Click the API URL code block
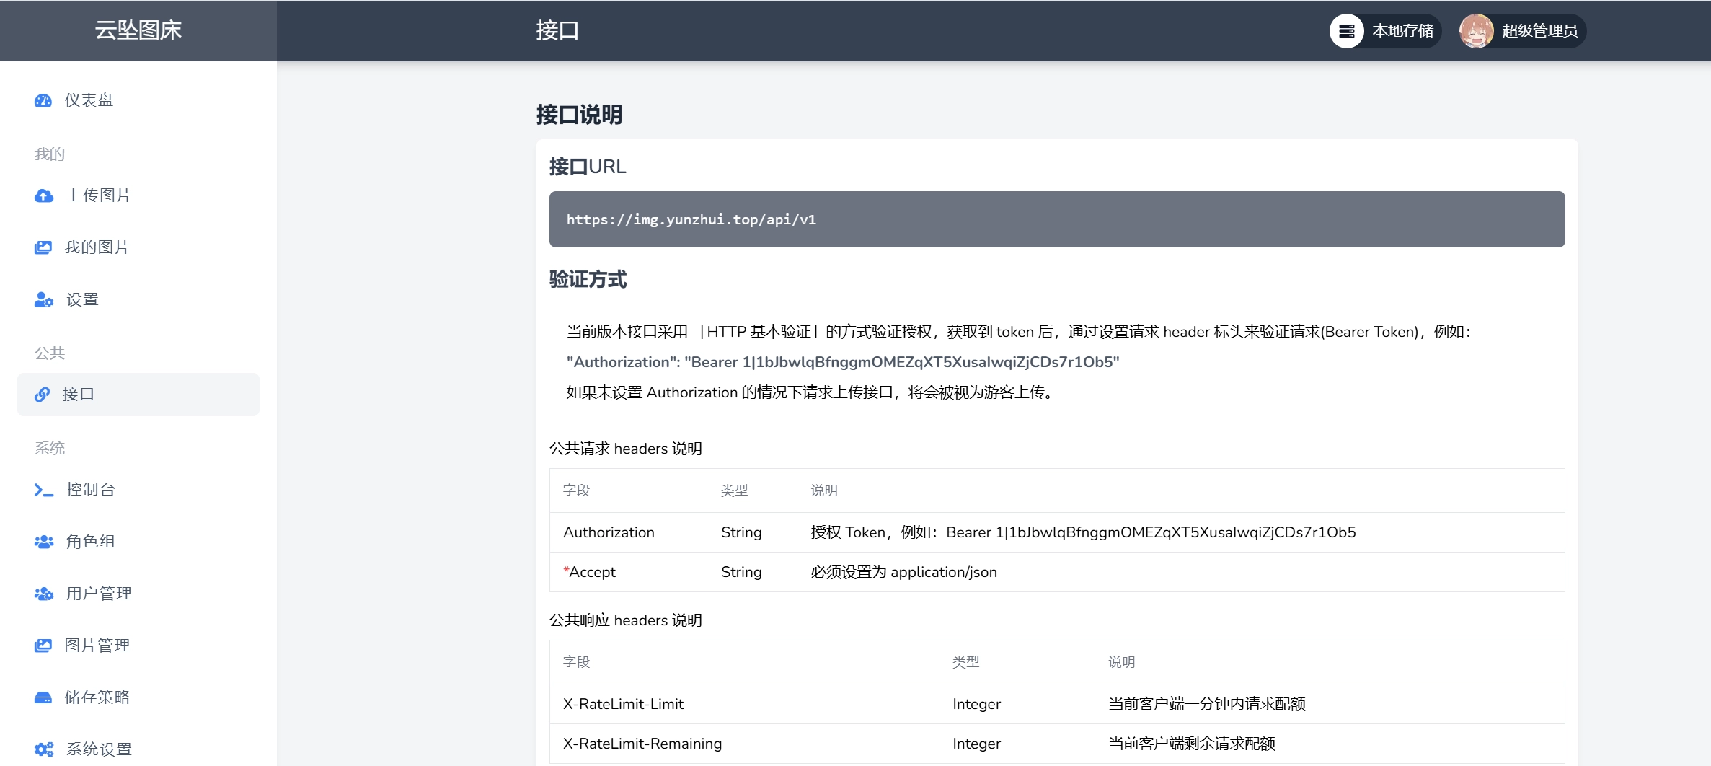This screenshot has width=1711, height=766. click(1056, 219)
